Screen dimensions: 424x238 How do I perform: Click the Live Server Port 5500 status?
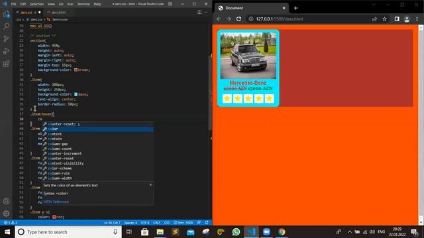tap(184, 223)
